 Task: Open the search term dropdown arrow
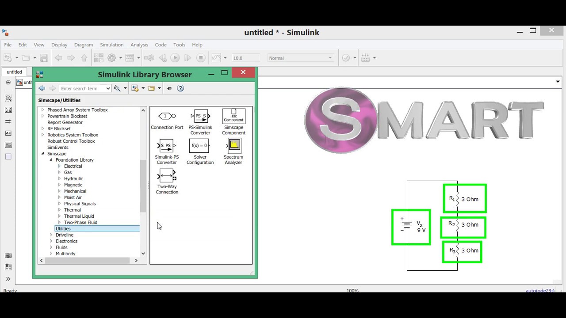108,88
